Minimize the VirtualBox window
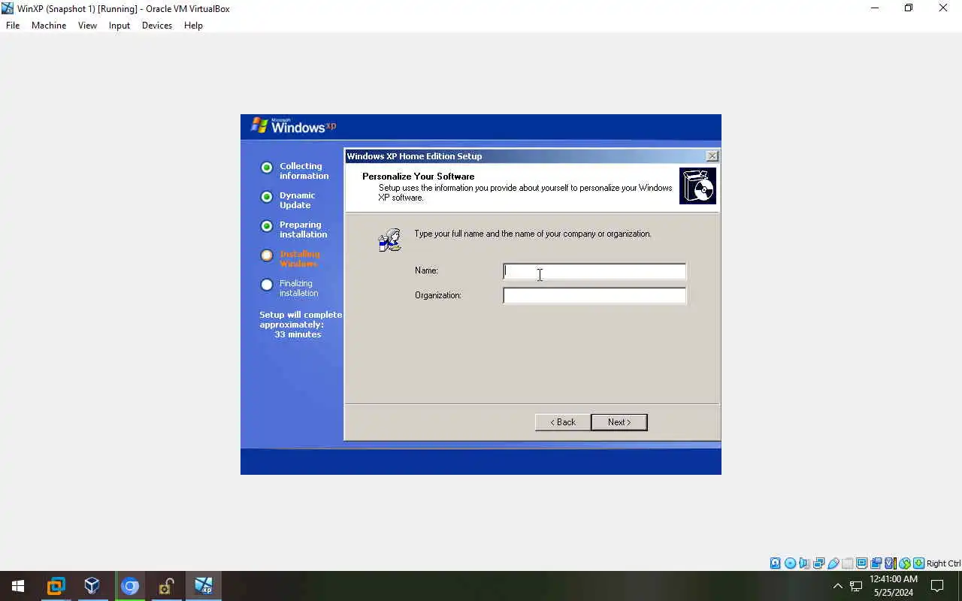962x601 pixels. (x=875, y=8)
